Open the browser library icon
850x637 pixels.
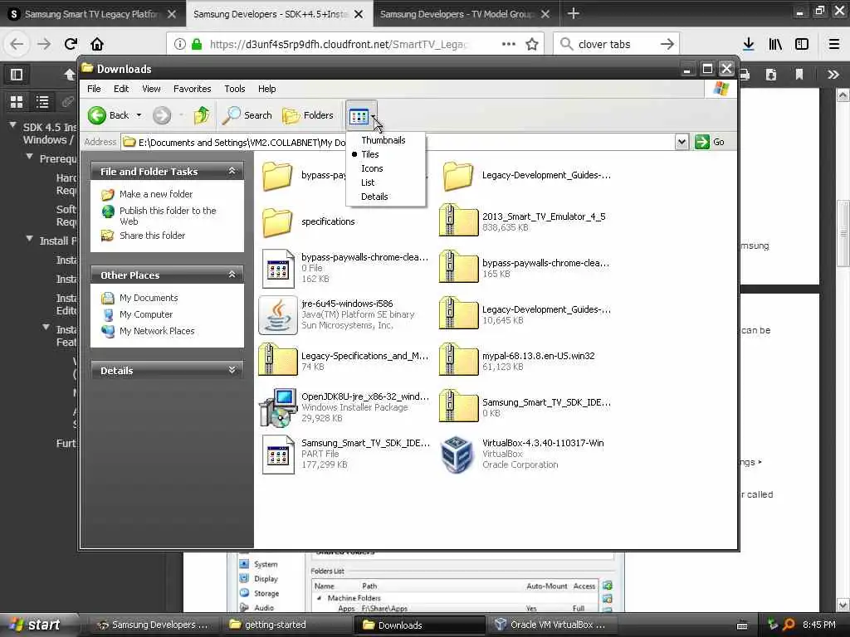click(775, 44)
